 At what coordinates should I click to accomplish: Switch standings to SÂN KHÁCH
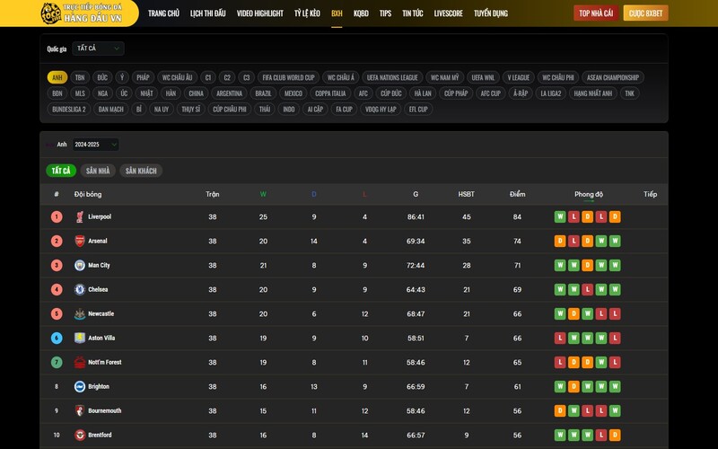(141, 171)
